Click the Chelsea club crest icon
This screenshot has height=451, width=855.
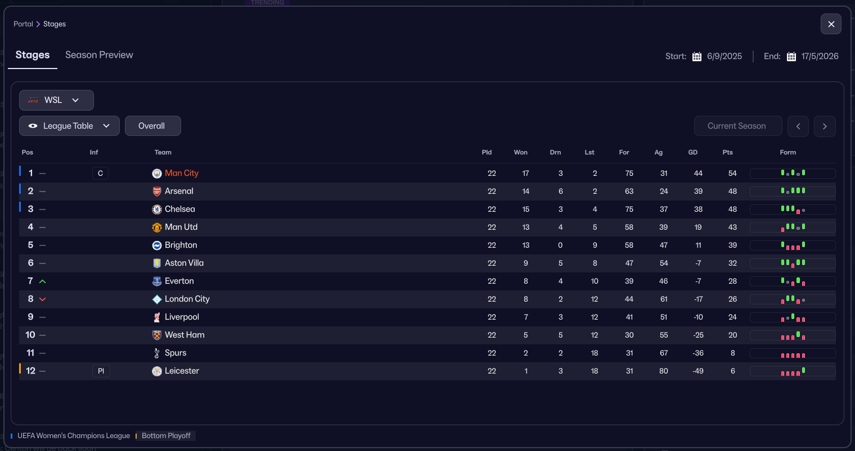point(157,209)
